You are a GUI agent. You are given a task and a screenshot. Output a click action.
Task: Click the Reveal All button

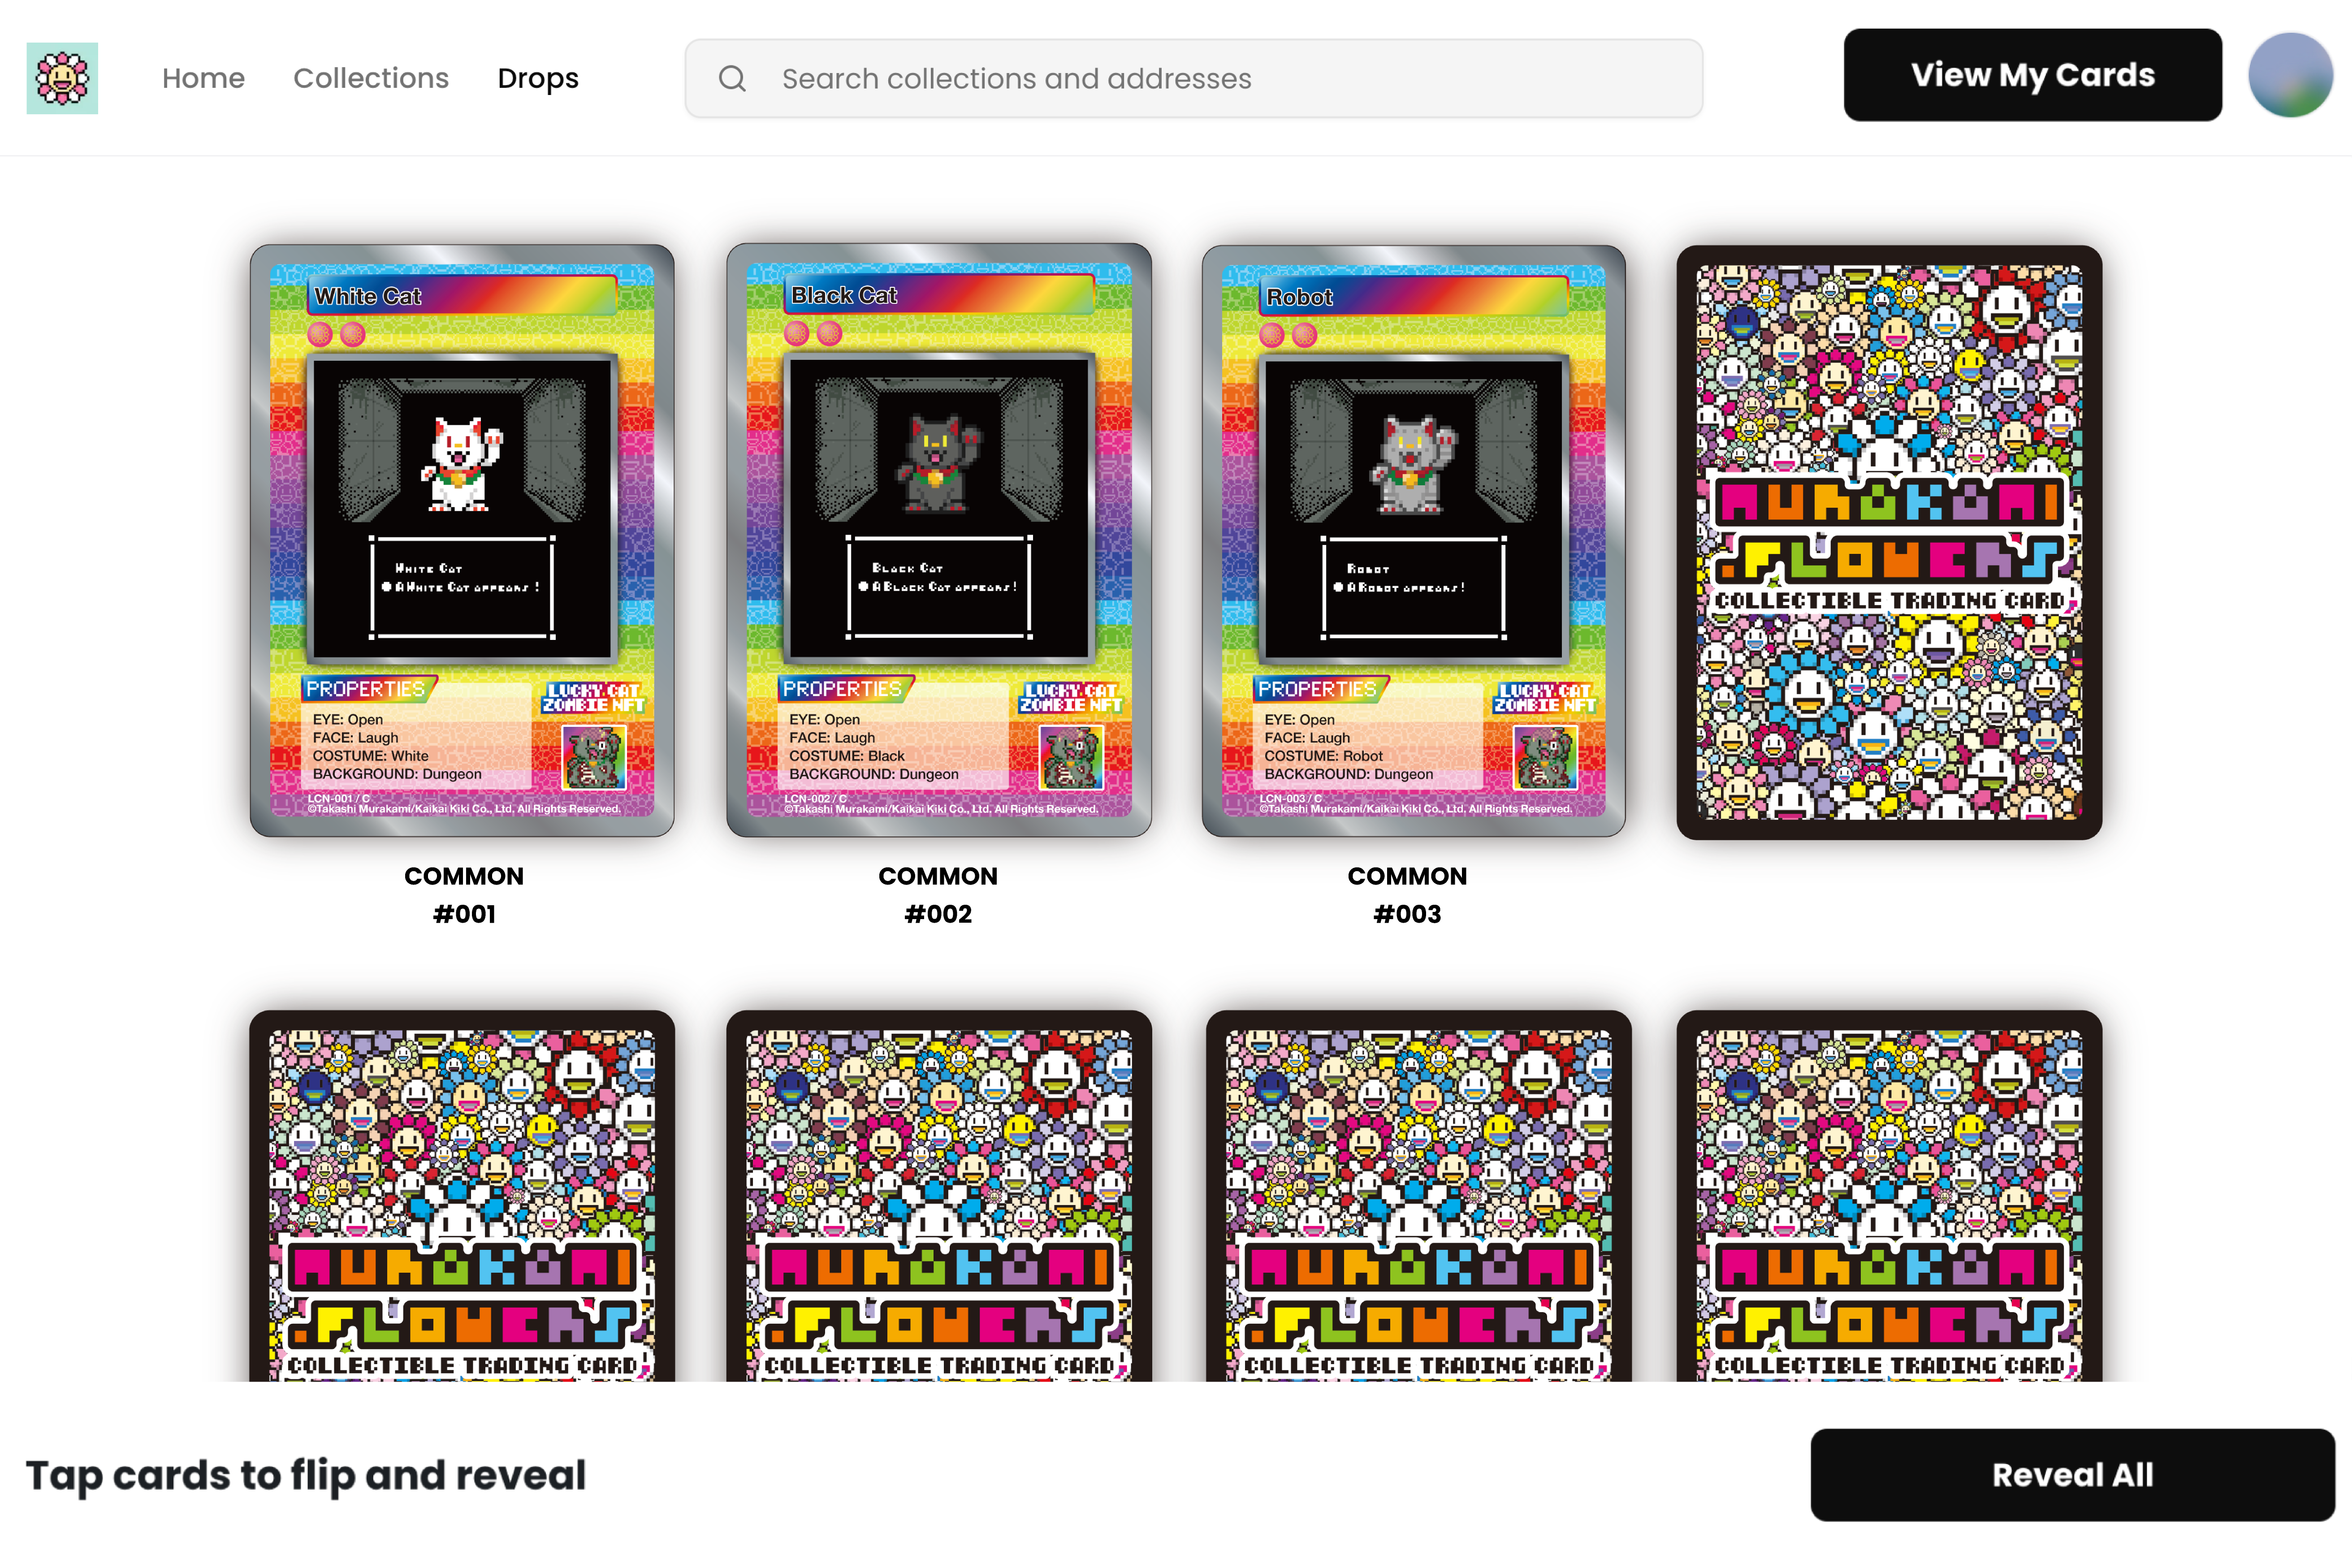click(x=2072, y=1474)
